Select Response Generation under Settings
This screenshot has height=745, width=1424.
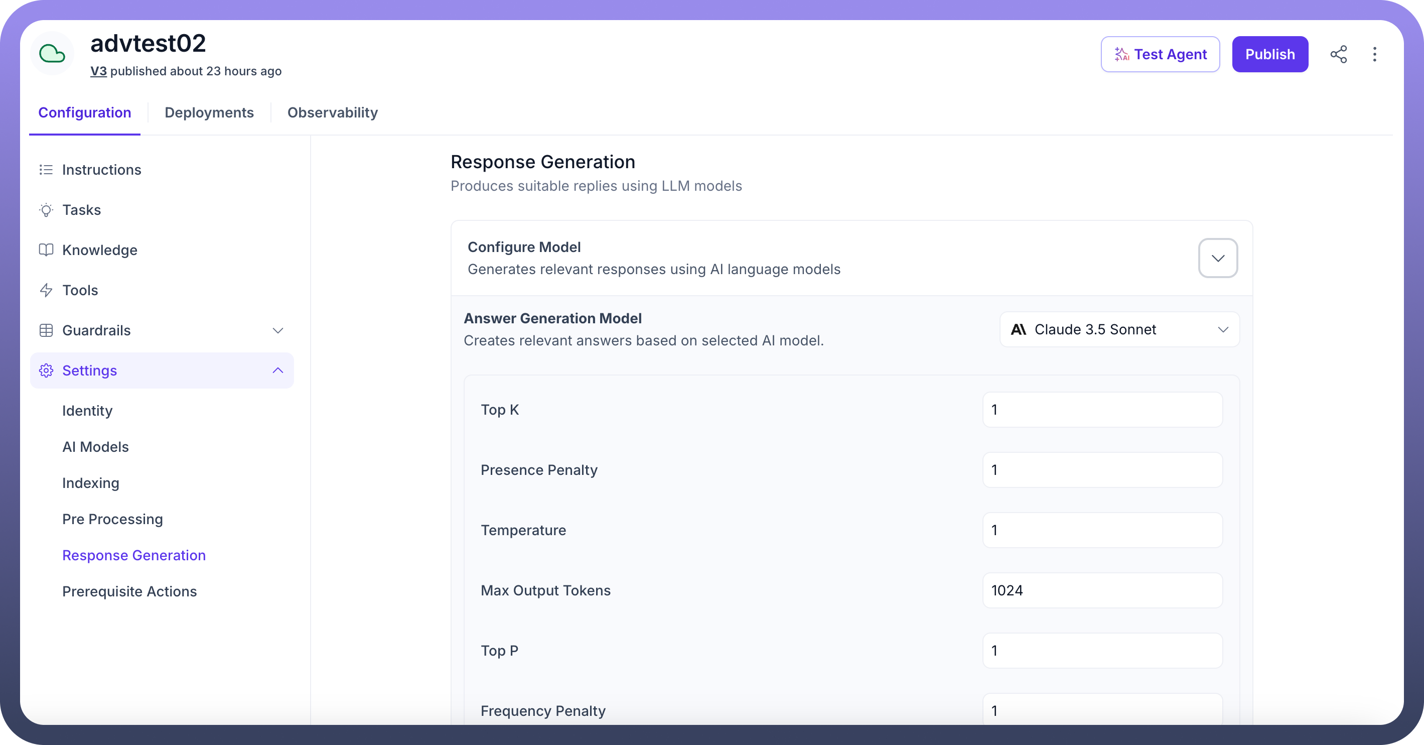134,555
